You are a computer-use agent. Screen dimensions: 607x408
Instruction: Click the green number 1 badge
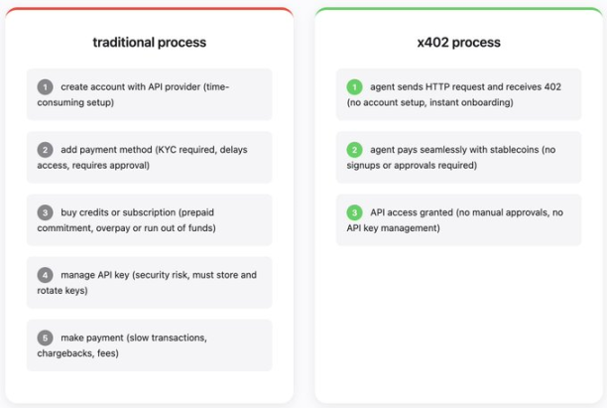coord(355,87)
